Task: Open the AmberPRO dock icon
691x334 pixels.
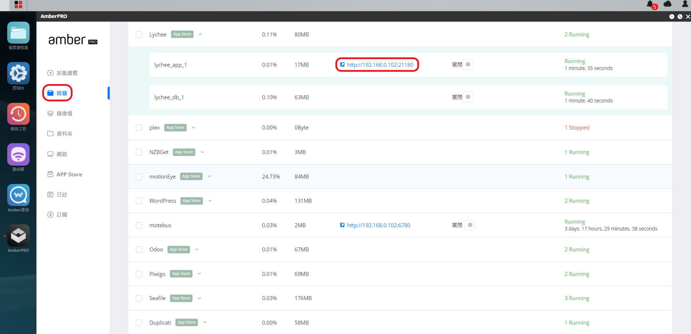Action: coord(18,236)
